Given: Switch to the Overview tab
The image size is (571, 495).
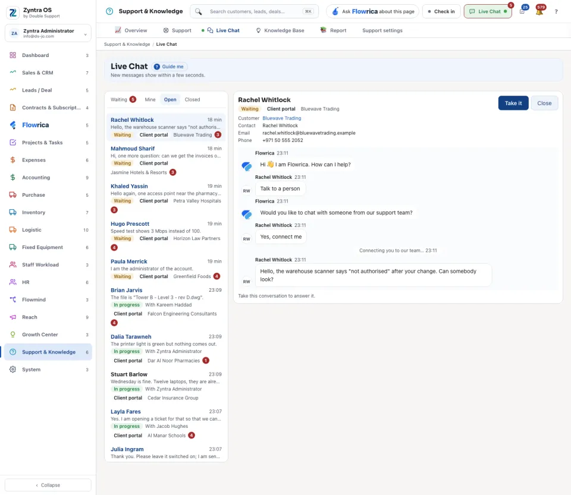Looking at the screenshot, I should 131,30.
